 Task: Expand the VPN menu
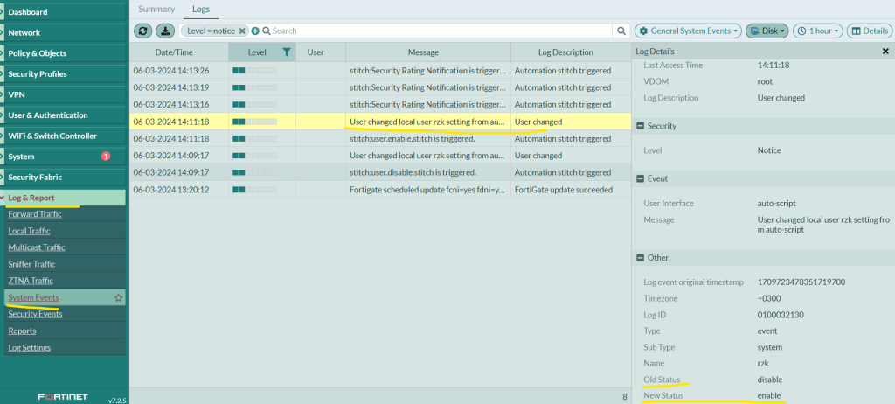[63, 94]
